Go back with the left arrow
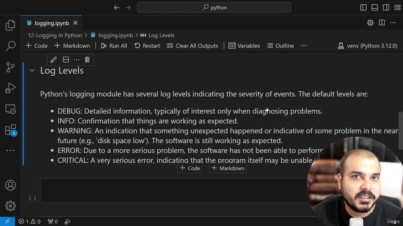Image resolution: width=403 pixels, height=226 pixels. 117,8
